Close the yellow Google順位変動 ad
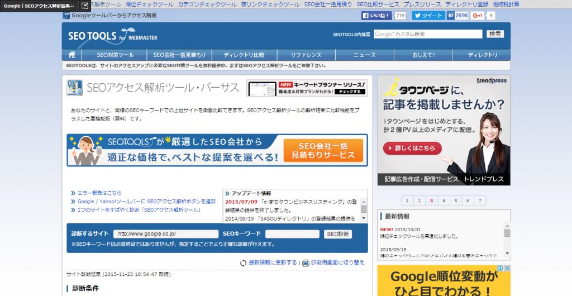 (x=507, y=268)
